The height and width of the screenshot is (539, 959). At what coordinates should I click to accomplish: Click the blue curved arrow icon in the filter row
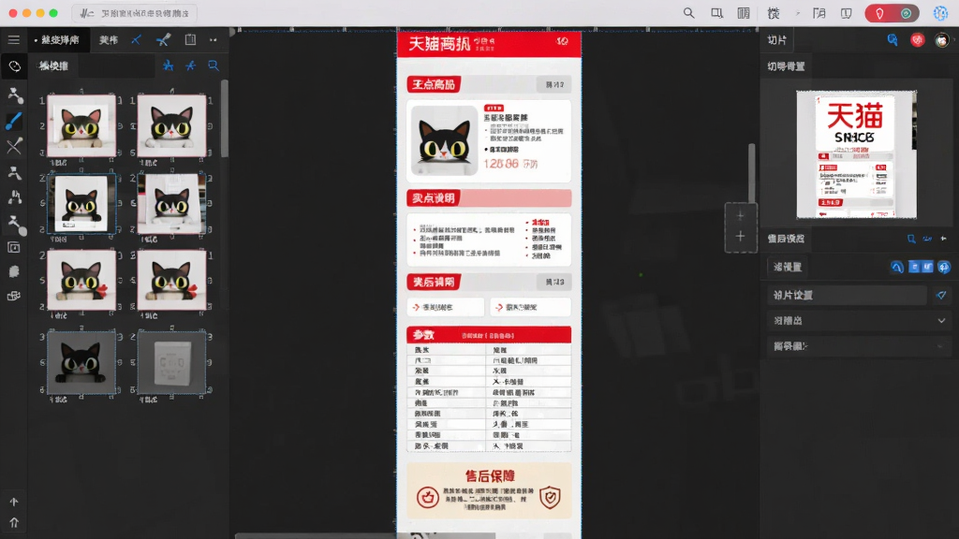click(x=896, y=267)
